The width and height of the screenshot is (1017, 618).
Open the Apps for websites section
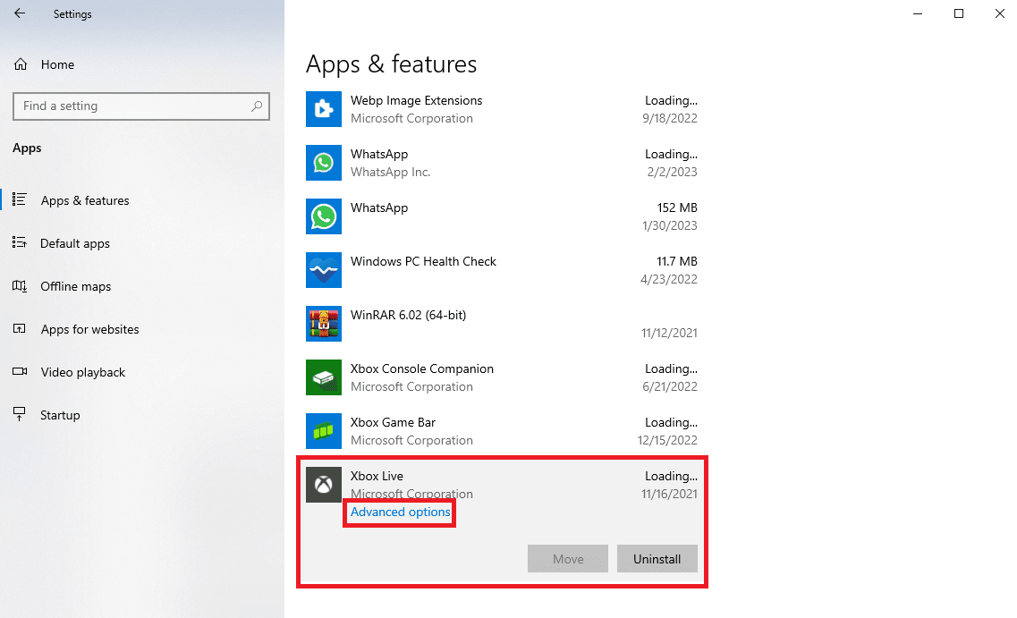[x=90, y=329]
